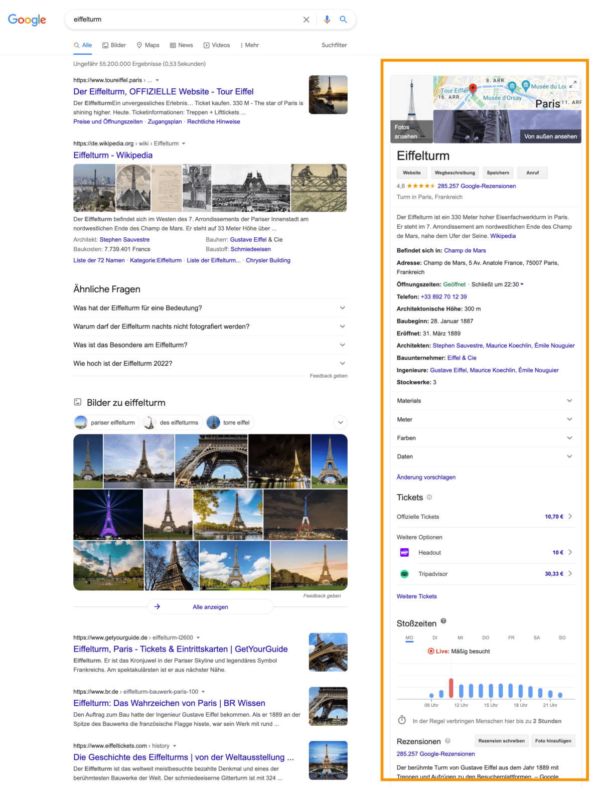
Task: Click the Headout logo icon
Action: point(404,552)
